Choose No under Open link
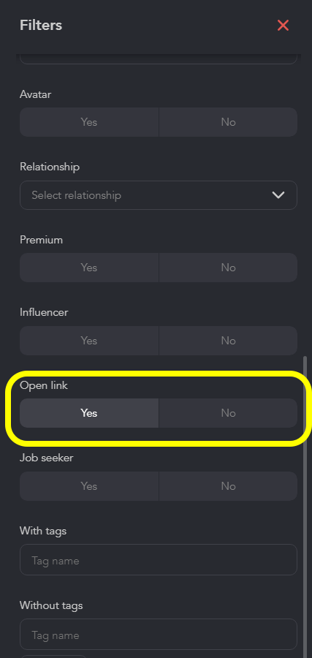 228,413
